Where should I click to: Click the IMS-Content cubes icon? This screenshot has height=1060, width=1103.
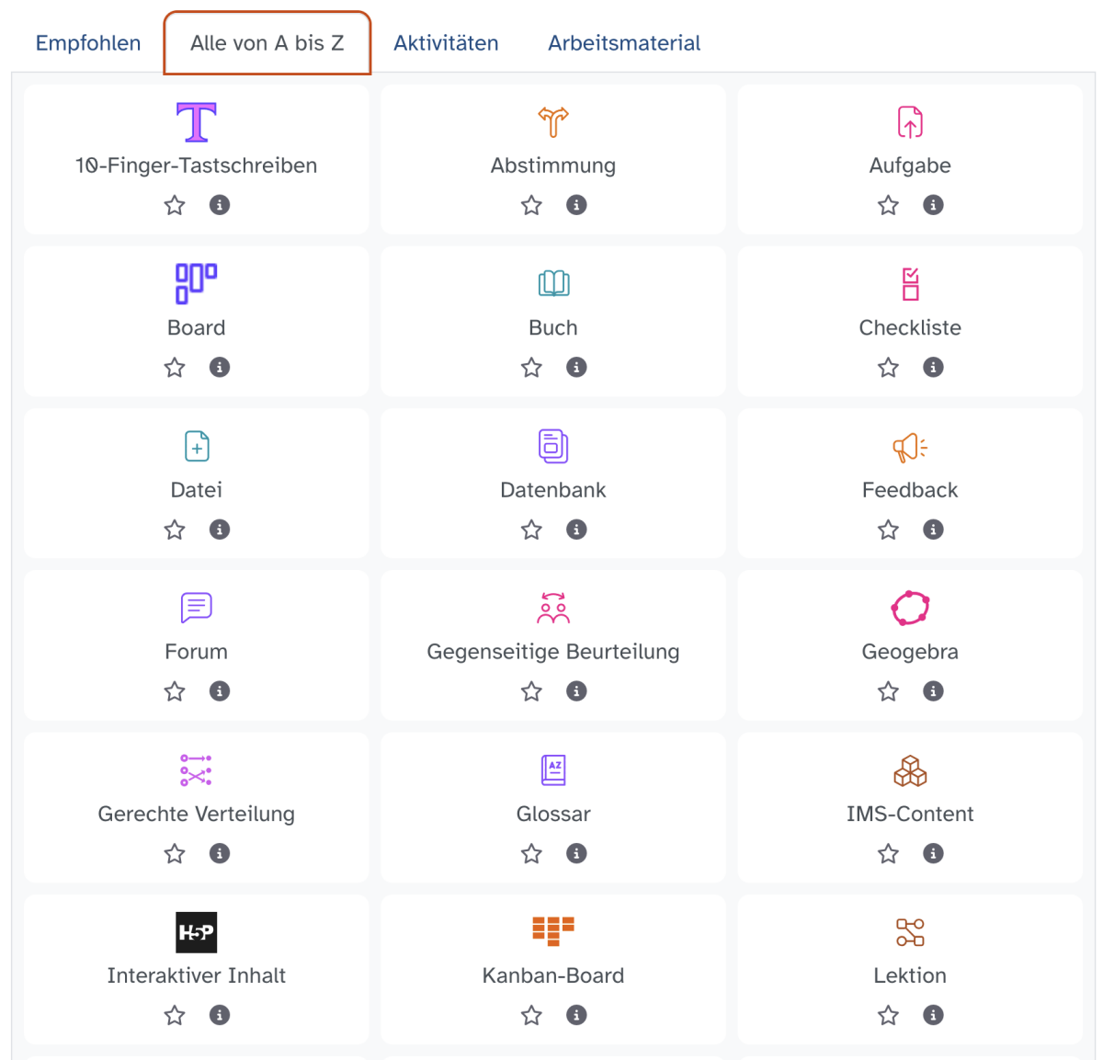click(x=910, y=770)
